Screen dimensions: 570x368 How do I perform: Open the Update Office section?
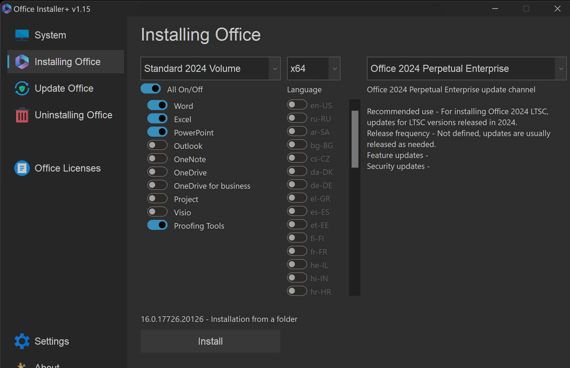point(64,88)
